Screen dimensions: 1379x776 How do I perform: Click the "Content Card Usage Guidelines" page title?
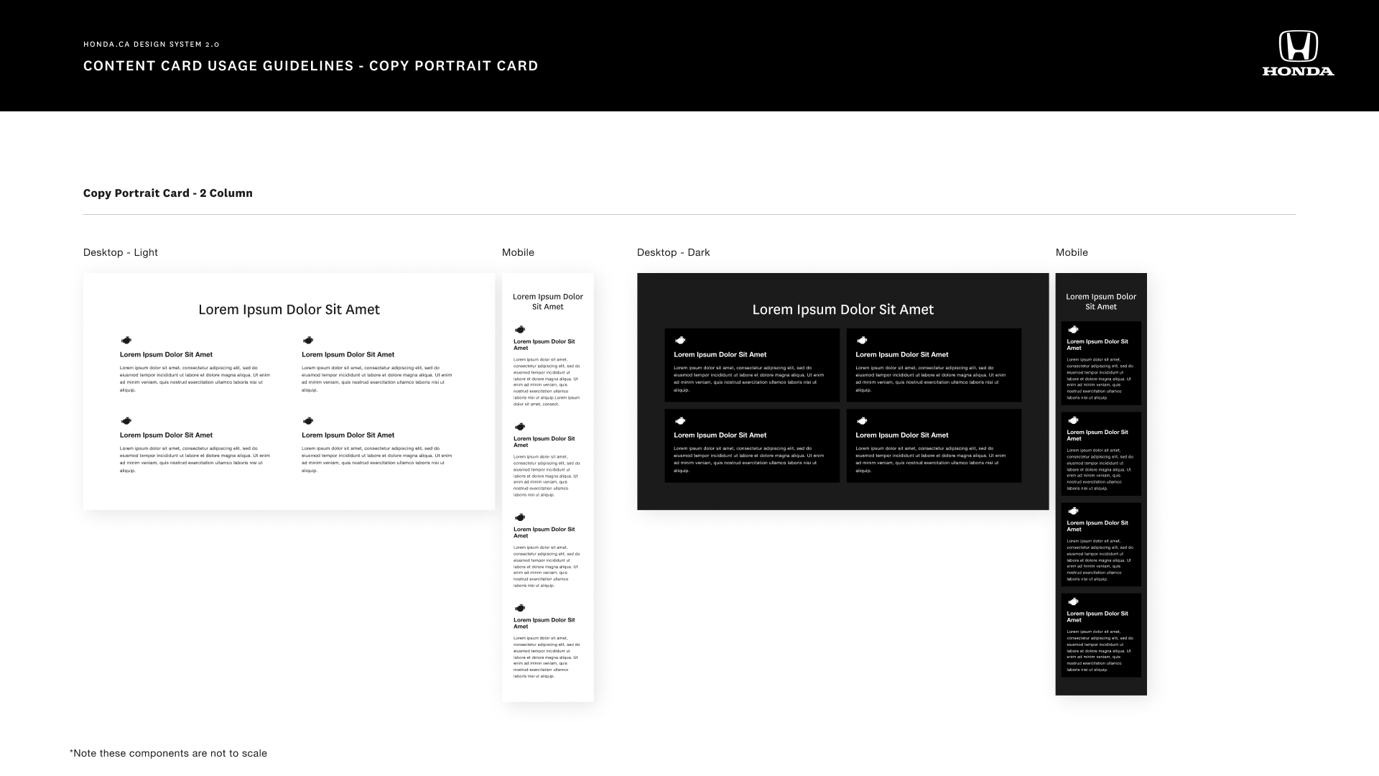tap(311, 66)
